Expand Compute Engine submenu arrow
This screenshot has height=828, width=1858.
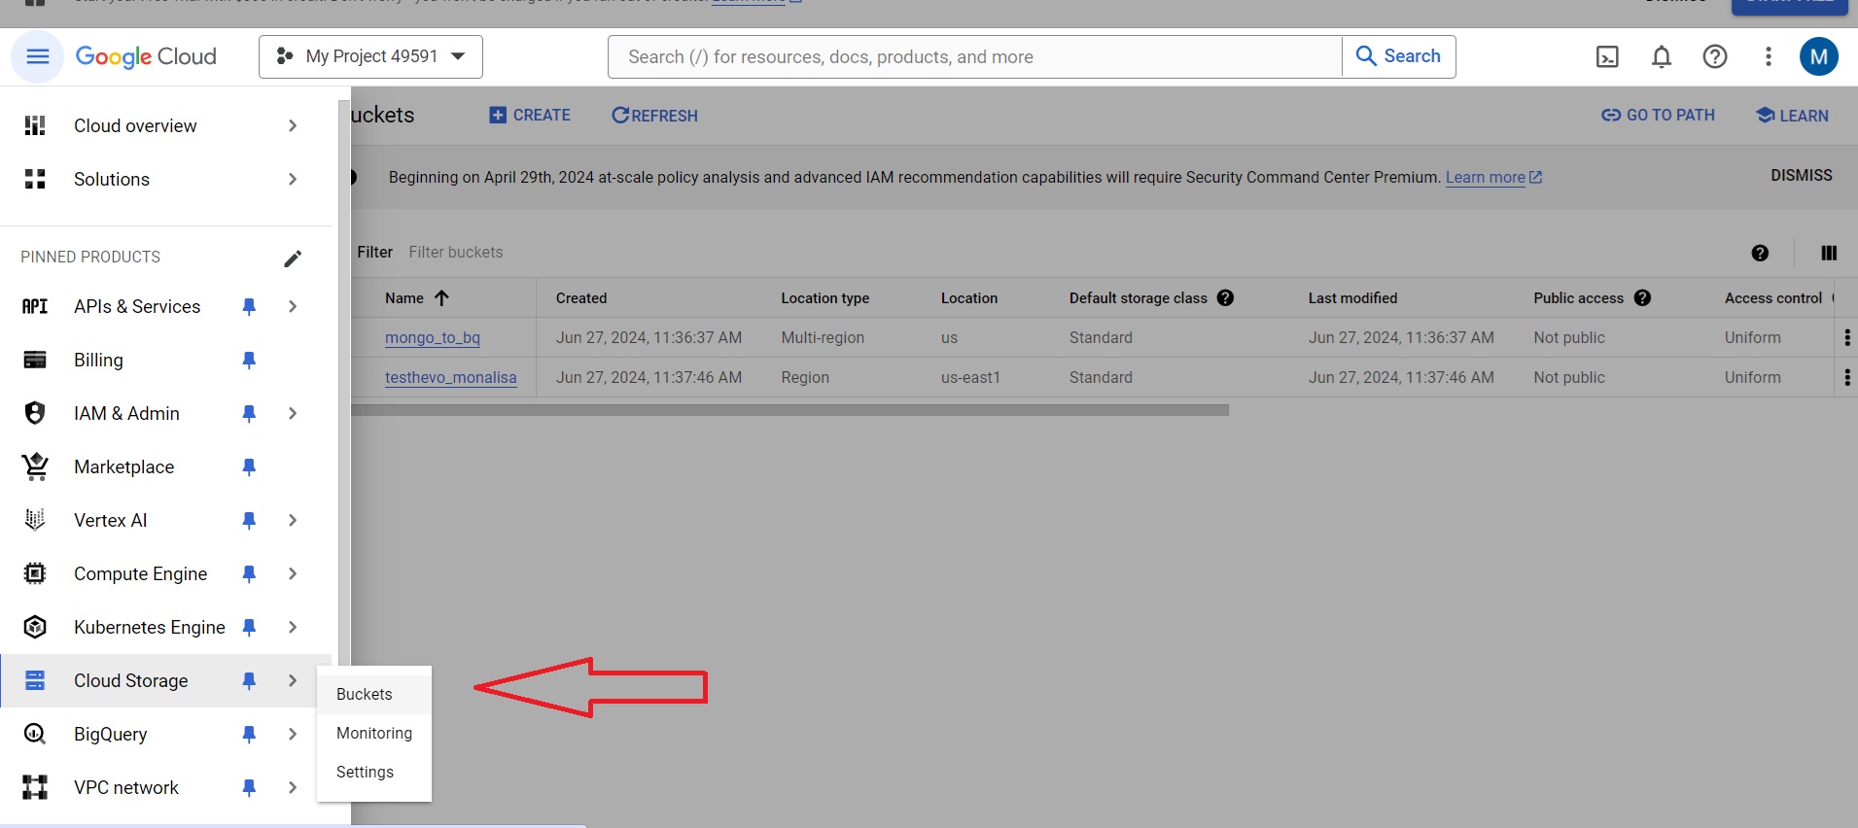coord(293,573)
